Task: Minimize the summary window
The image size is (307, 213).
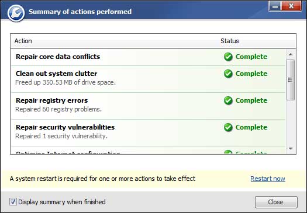Action: click(x=275, y=6)
